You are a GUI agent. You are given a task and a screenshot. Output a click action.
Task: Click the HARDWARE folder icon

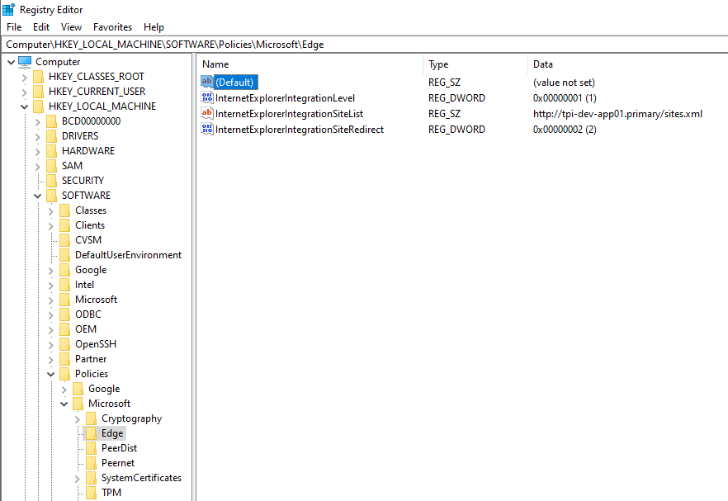pyautogui.click(x=51, y=151)
